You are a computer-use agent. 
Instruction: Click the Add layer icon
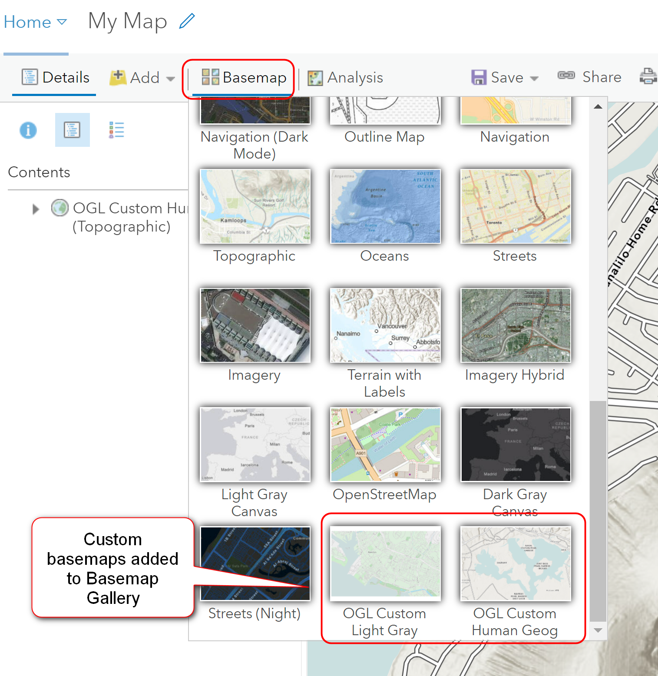pos(117,77)
